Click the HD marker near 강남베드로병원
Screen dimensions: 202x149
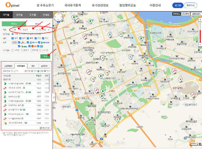[x=101, y=76]
